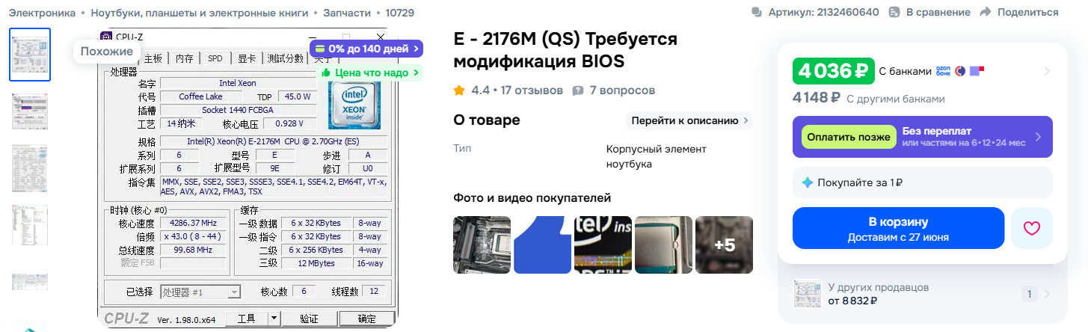Open the +5 more buyer photos

point(724,245)
